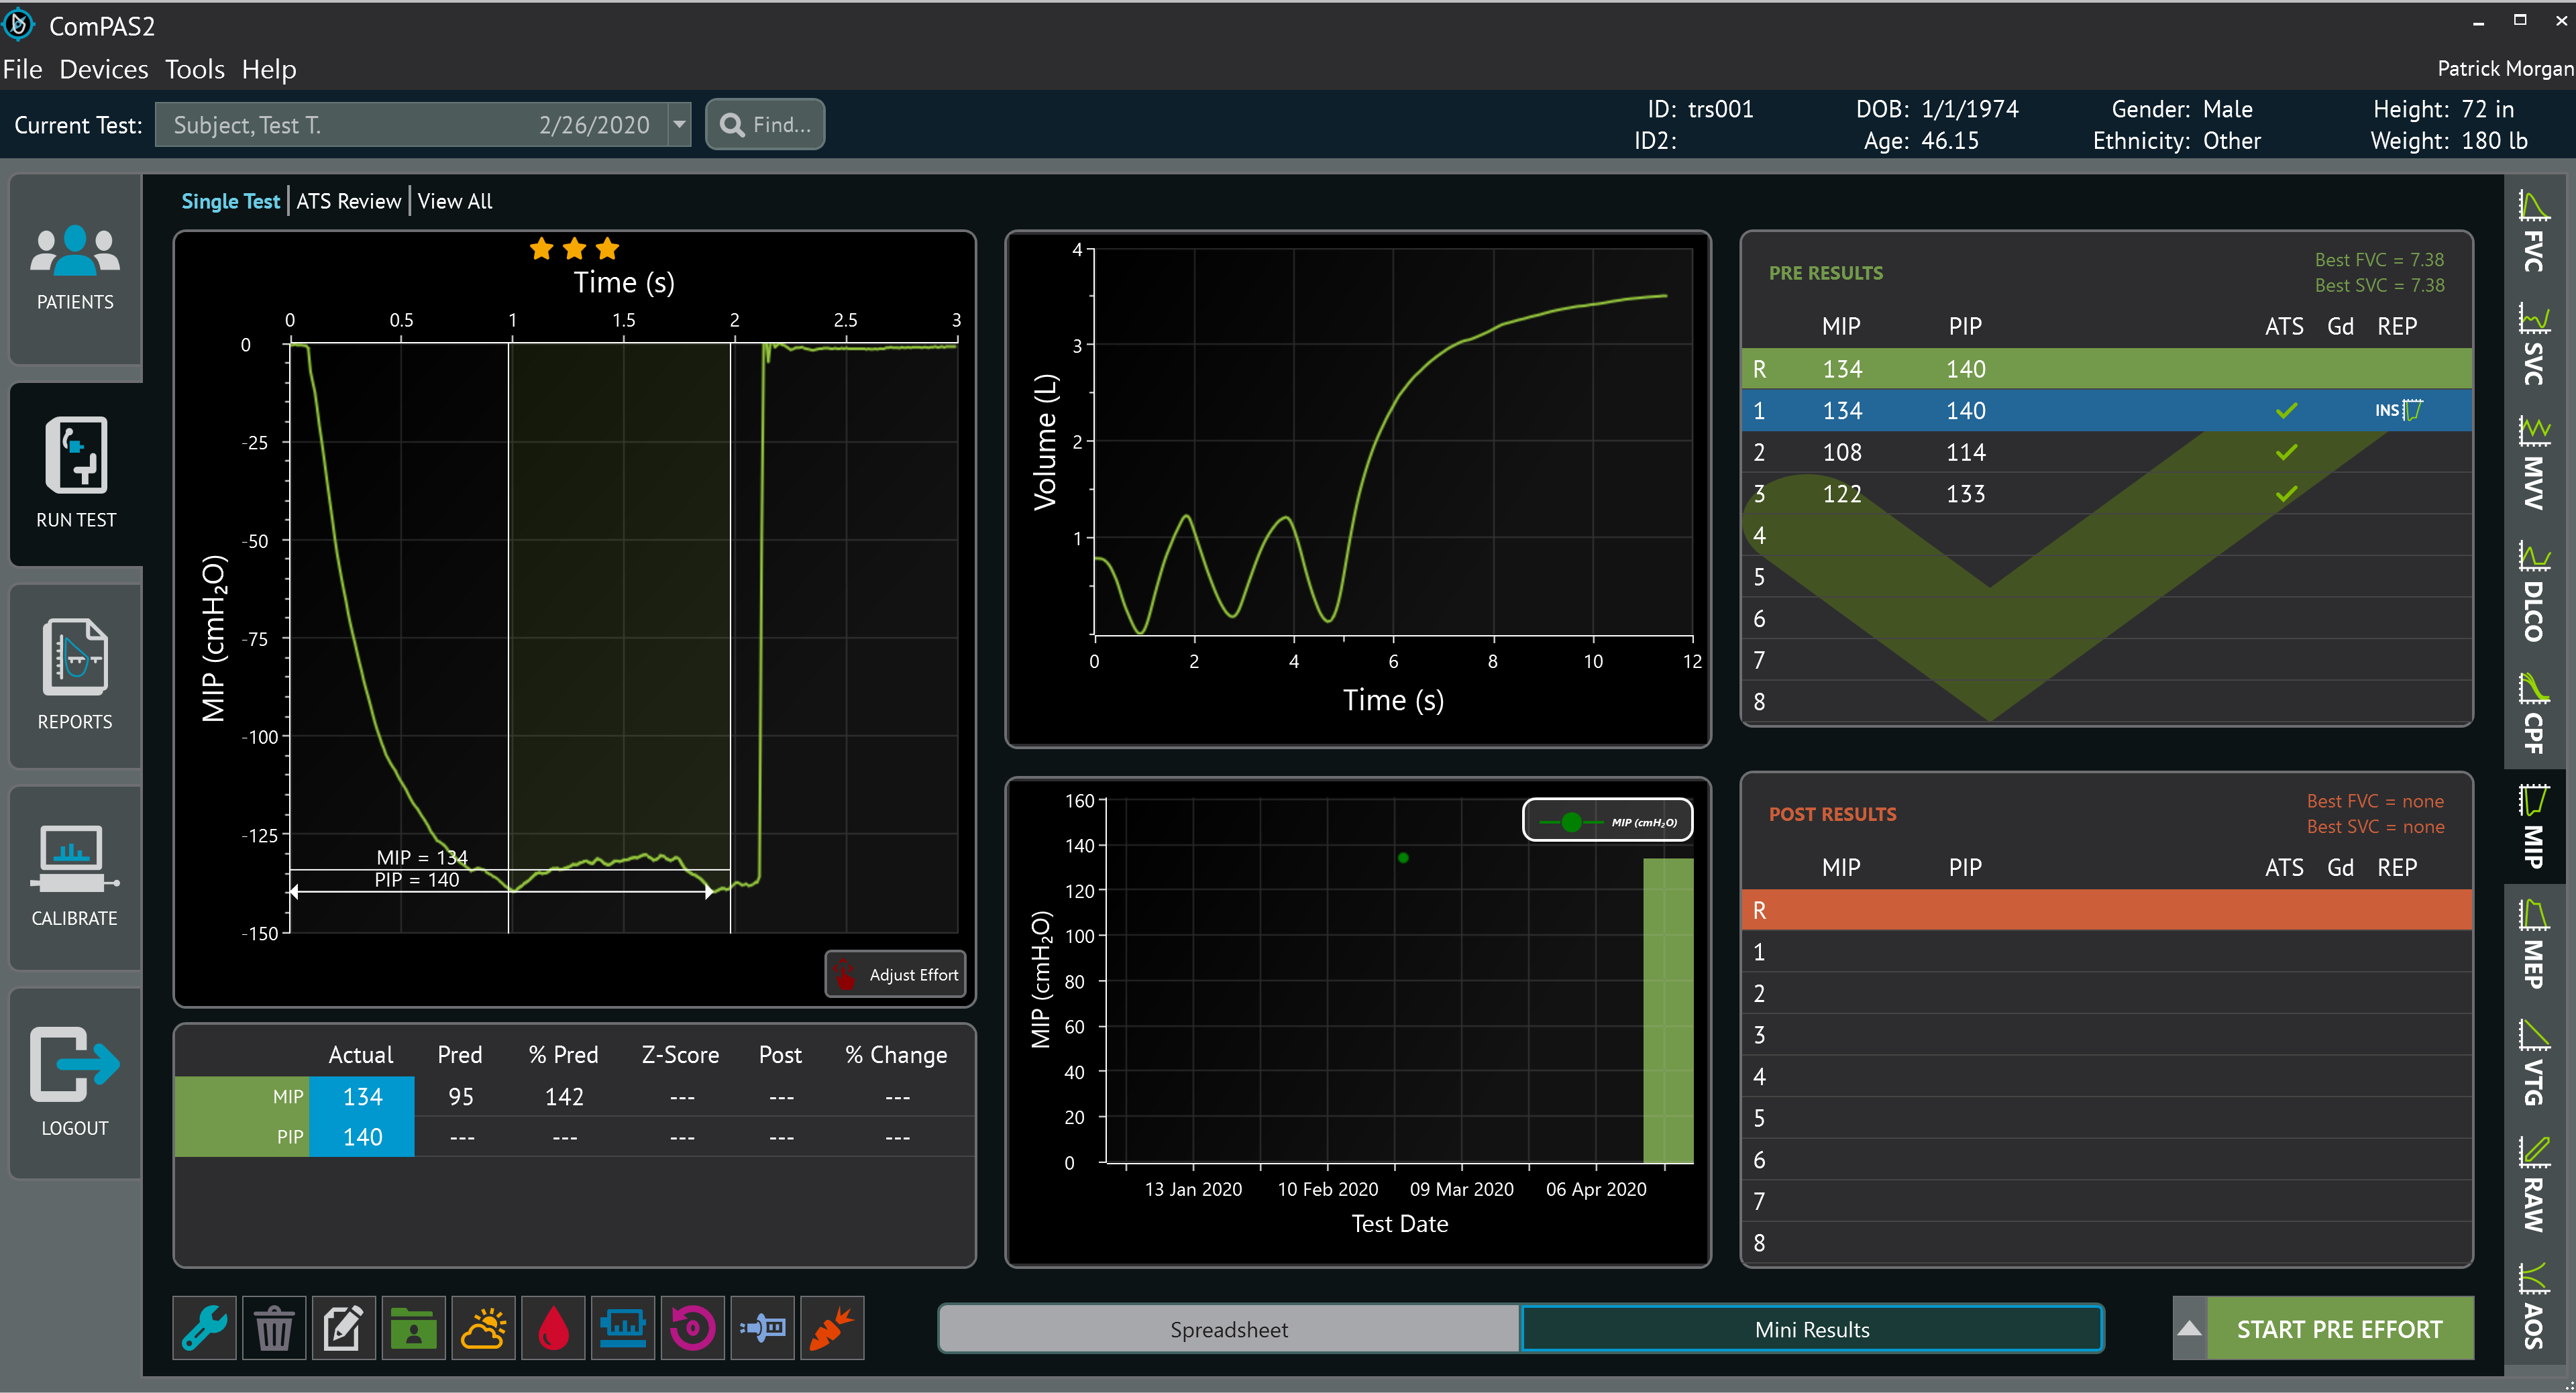Screen dimensions: 2576x1393
Task: Open the Run Test section
Action: [75, 474]
